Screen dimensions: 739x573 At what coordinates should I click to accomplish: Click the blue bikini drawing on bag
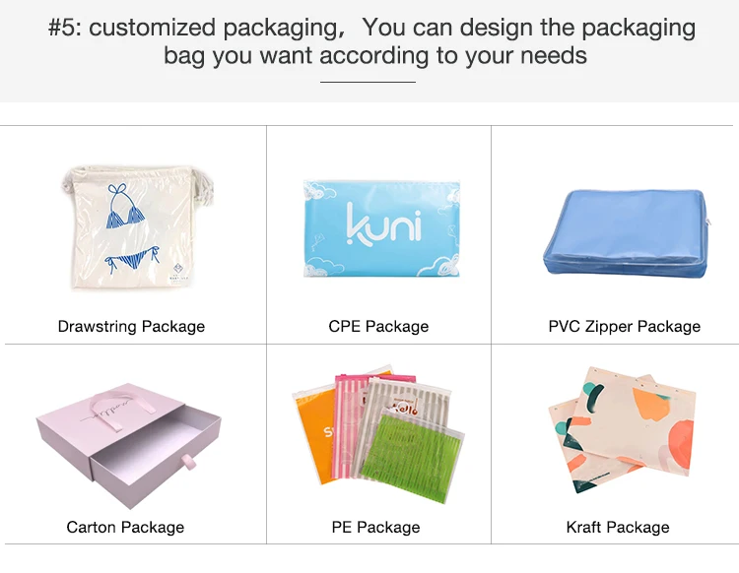(129, 228)
